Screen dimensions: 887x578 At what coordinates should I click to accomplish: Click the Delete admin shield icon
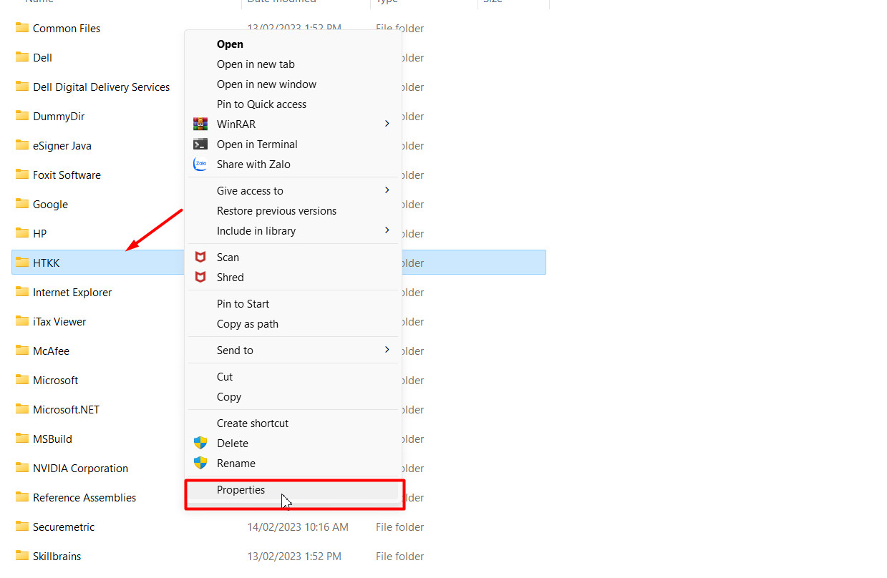point(200,443)
